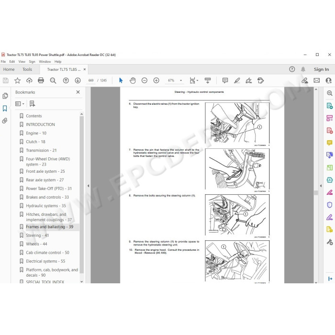Screen dimensions: 335x335
Task: Add a sticky note comment
Action: click(225, 80)
